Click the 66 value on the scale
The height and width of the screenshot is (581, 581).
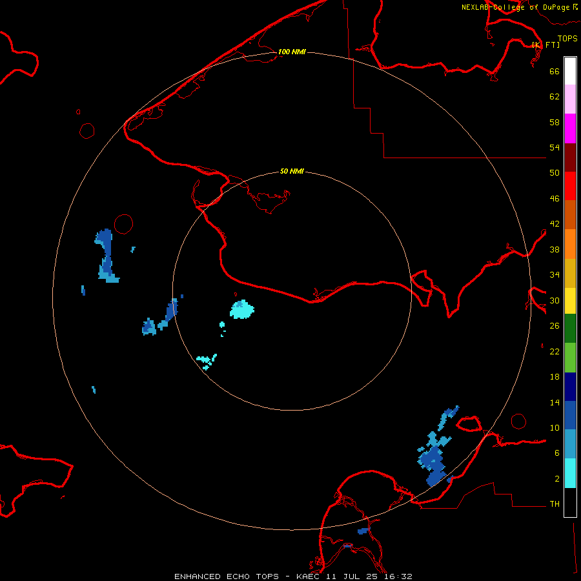555,71
